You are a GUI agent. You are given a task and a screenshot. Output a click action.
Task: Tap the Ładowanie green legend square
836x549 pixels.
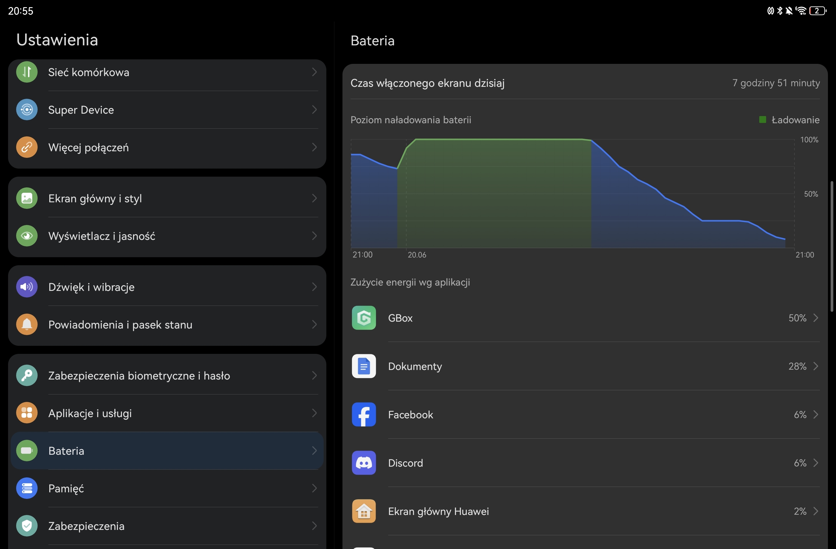point(763,120)
